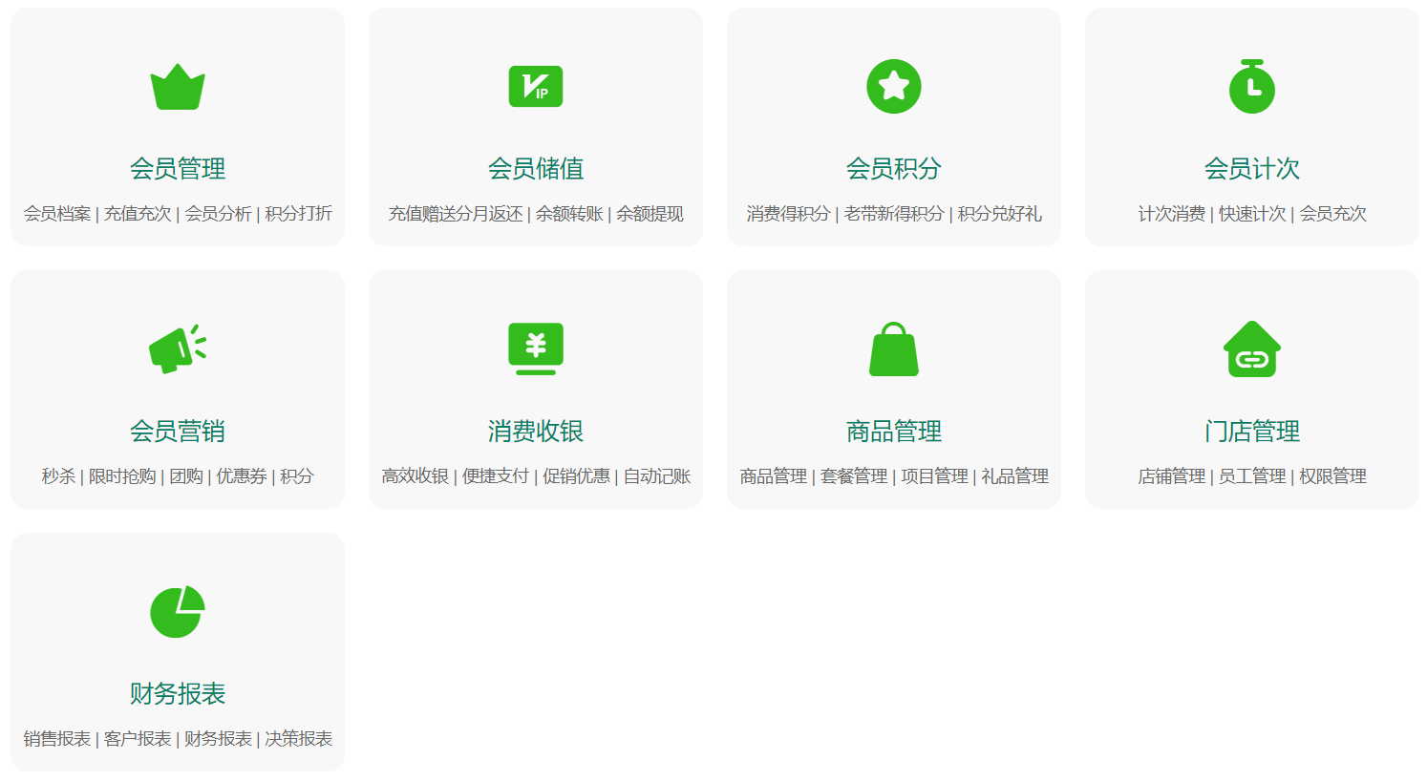1427x781 pixels.
Task: Click the pie chart icon for 财务报表
Action: (178, 612)
